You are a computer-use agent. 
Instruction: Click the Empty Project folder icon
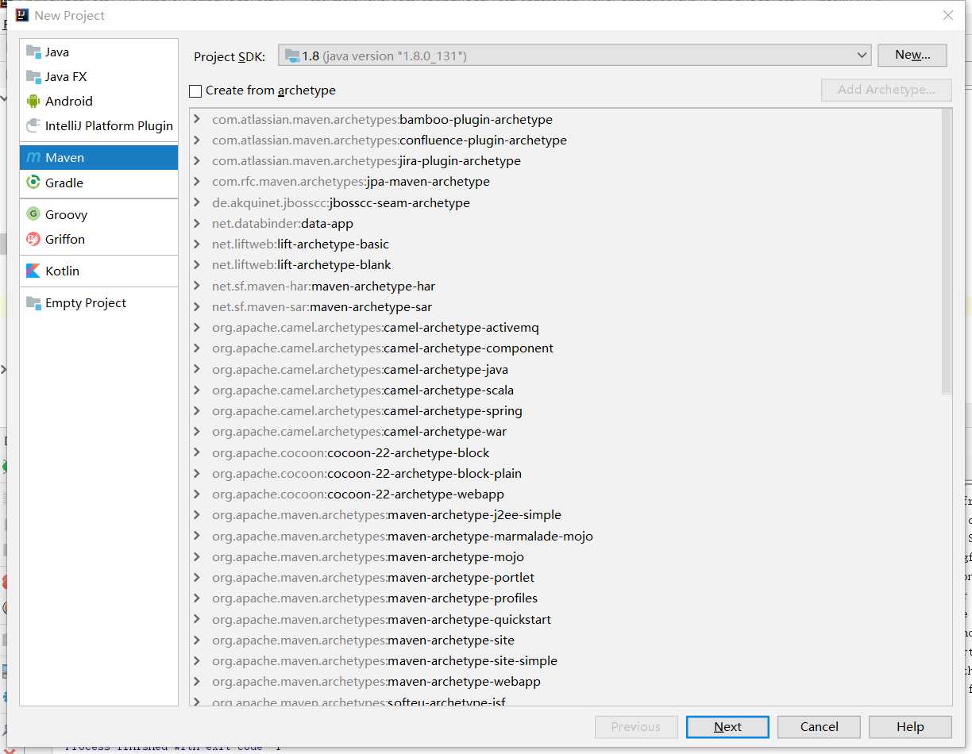33,302
